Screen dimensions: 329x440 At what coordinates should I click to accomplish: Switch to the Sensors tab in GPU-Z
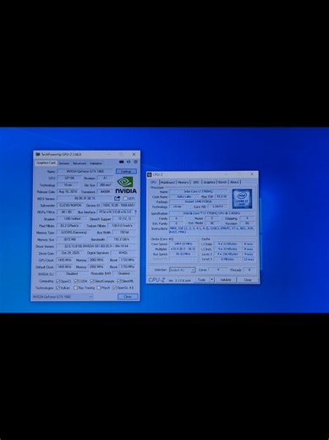64,163
